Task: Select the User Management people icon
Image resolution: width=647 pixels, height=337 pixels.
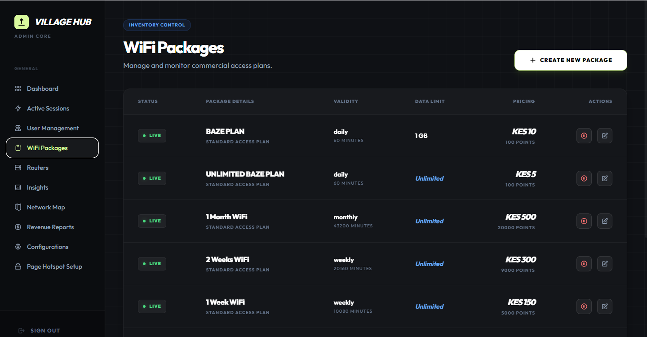Action: (18, 128)
